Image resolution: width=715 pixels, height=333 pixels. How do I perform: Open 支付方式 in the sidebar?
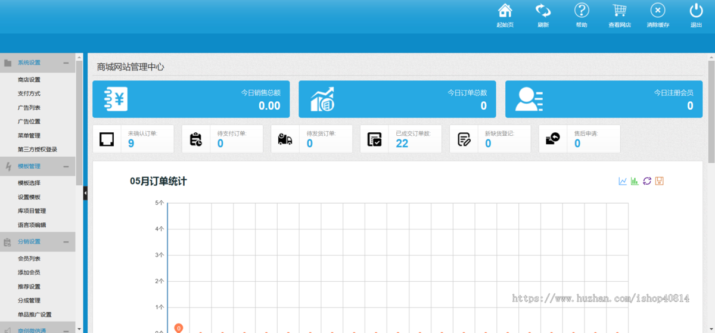click(29, 94)
